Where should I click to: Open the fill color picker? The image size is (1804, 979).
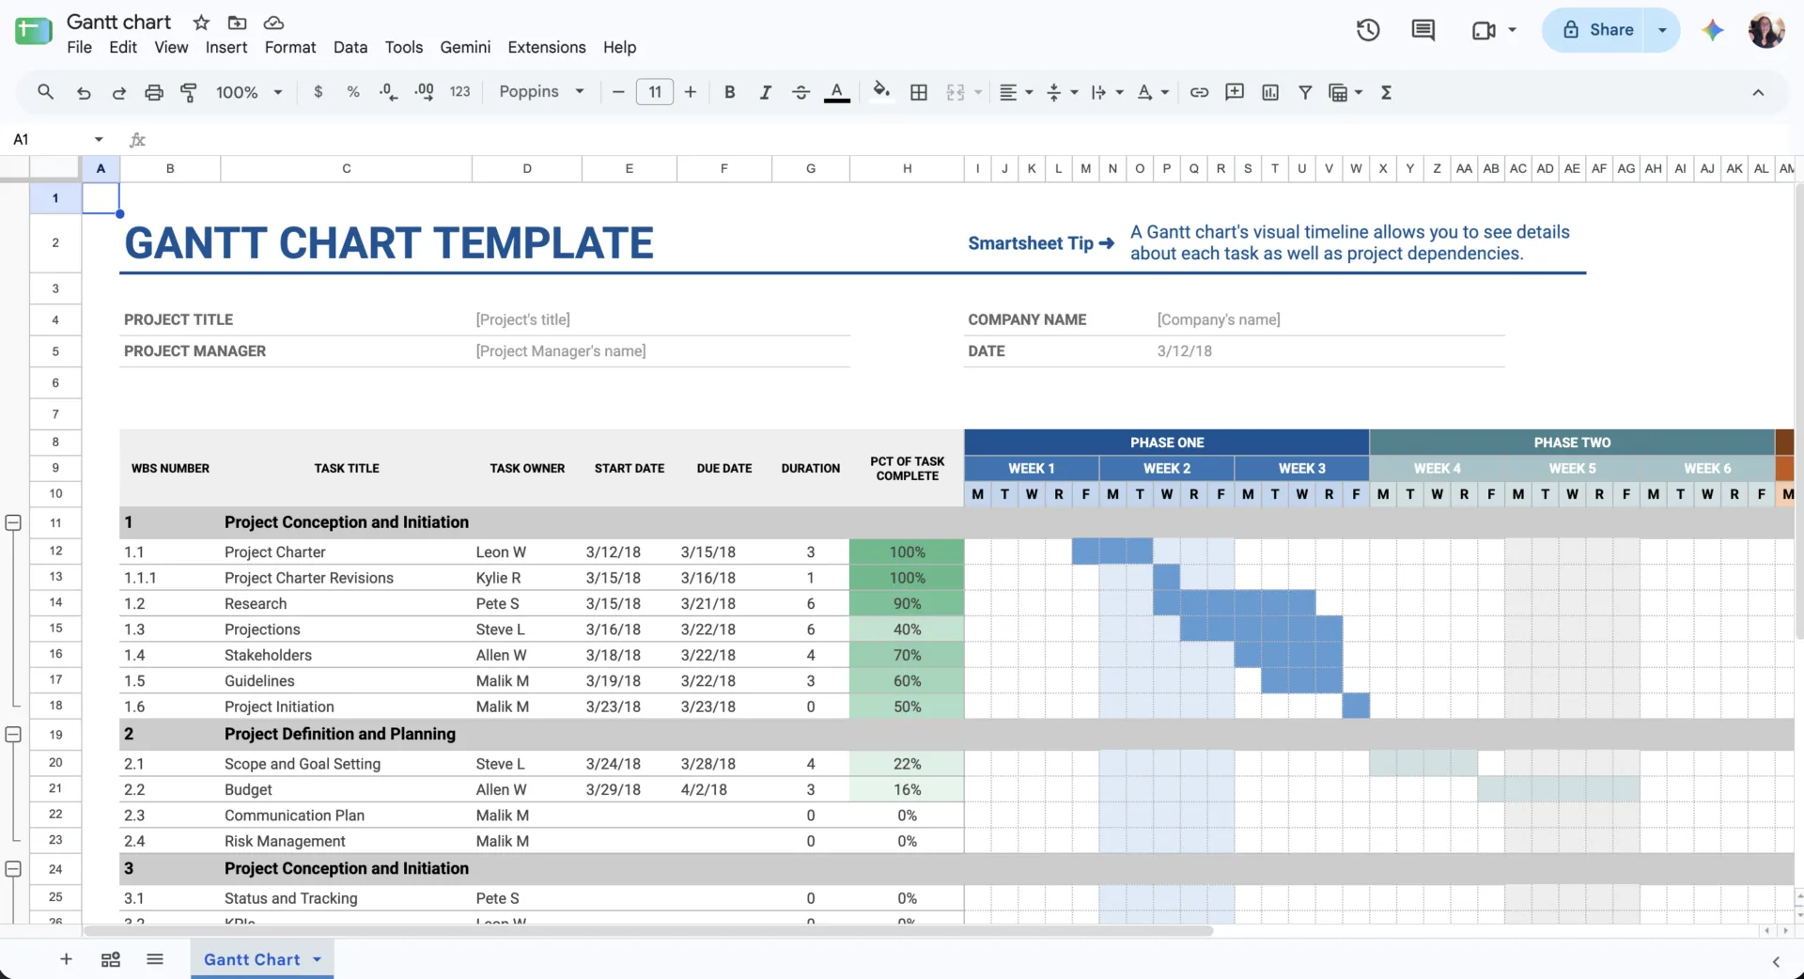[x=881, y=91]
